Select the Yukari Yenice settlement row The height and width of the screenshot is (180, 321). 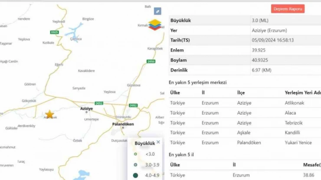(245, 142)
